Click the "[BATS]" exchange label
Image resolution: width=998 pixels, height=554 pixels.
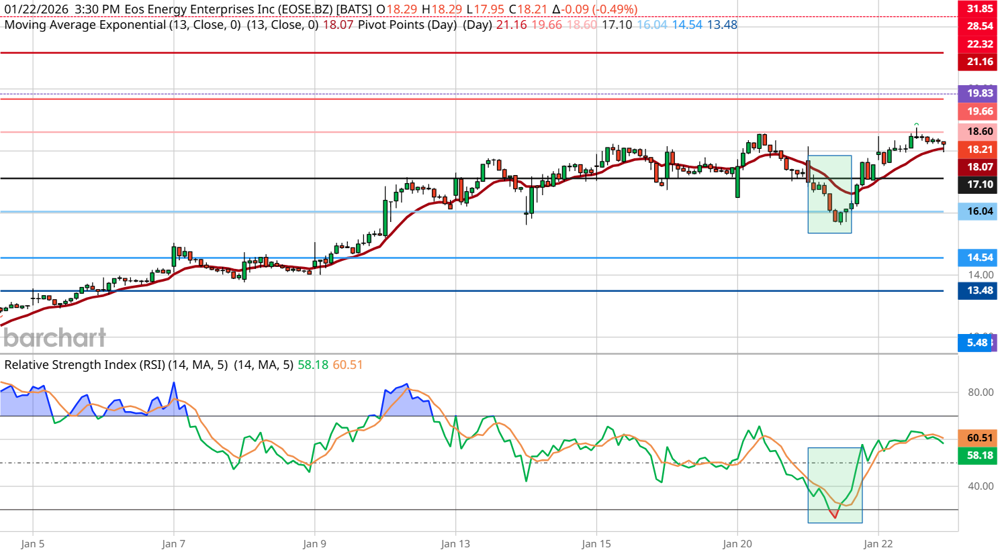(x=354, y=9)
